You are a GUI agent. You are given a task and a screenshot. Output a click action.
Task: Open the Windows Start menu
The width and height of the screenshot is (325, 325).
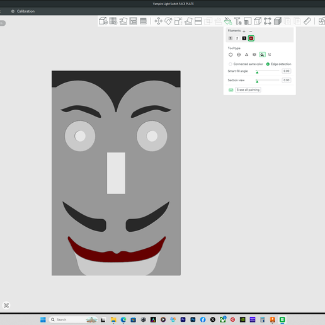click(x=43, y=319)
